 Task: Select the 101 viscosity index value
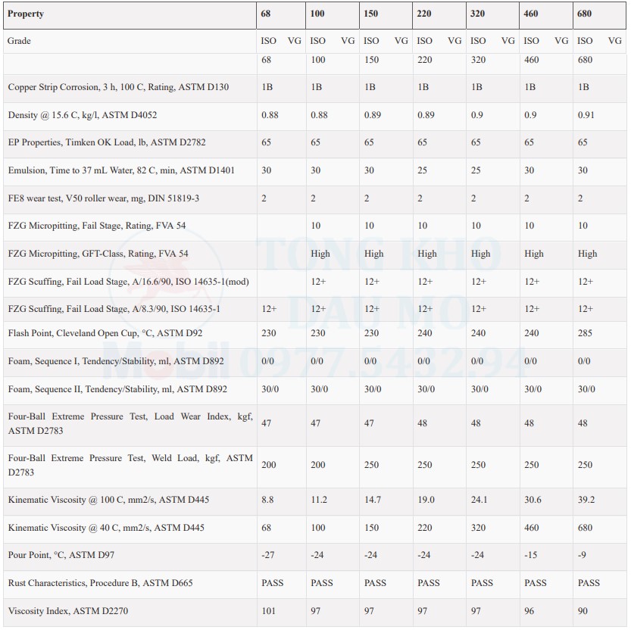coord(268,611)
